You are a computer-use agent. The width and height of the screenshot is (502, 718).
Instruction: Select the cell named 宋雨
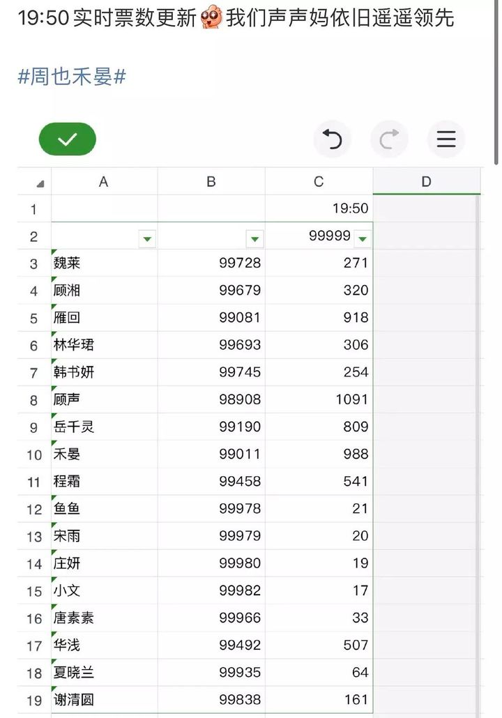[x=105, y=536]
